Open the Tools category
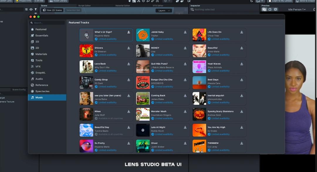The width and height of the screenshot is (317, 172). click(x=47, y=60)
